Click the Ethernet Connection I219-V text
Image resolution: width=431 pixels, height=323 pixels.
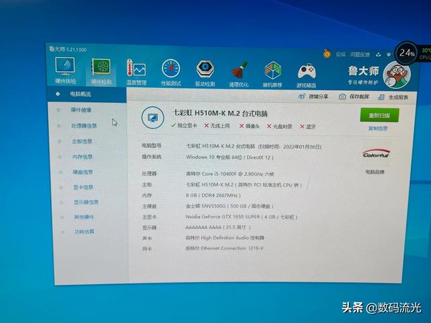pos(224,248)
